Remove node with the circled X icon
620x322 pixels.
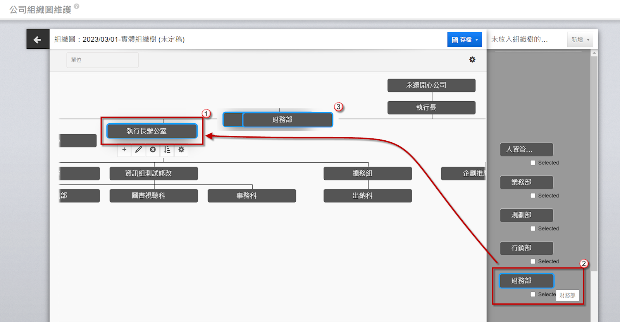click(153, 150)
